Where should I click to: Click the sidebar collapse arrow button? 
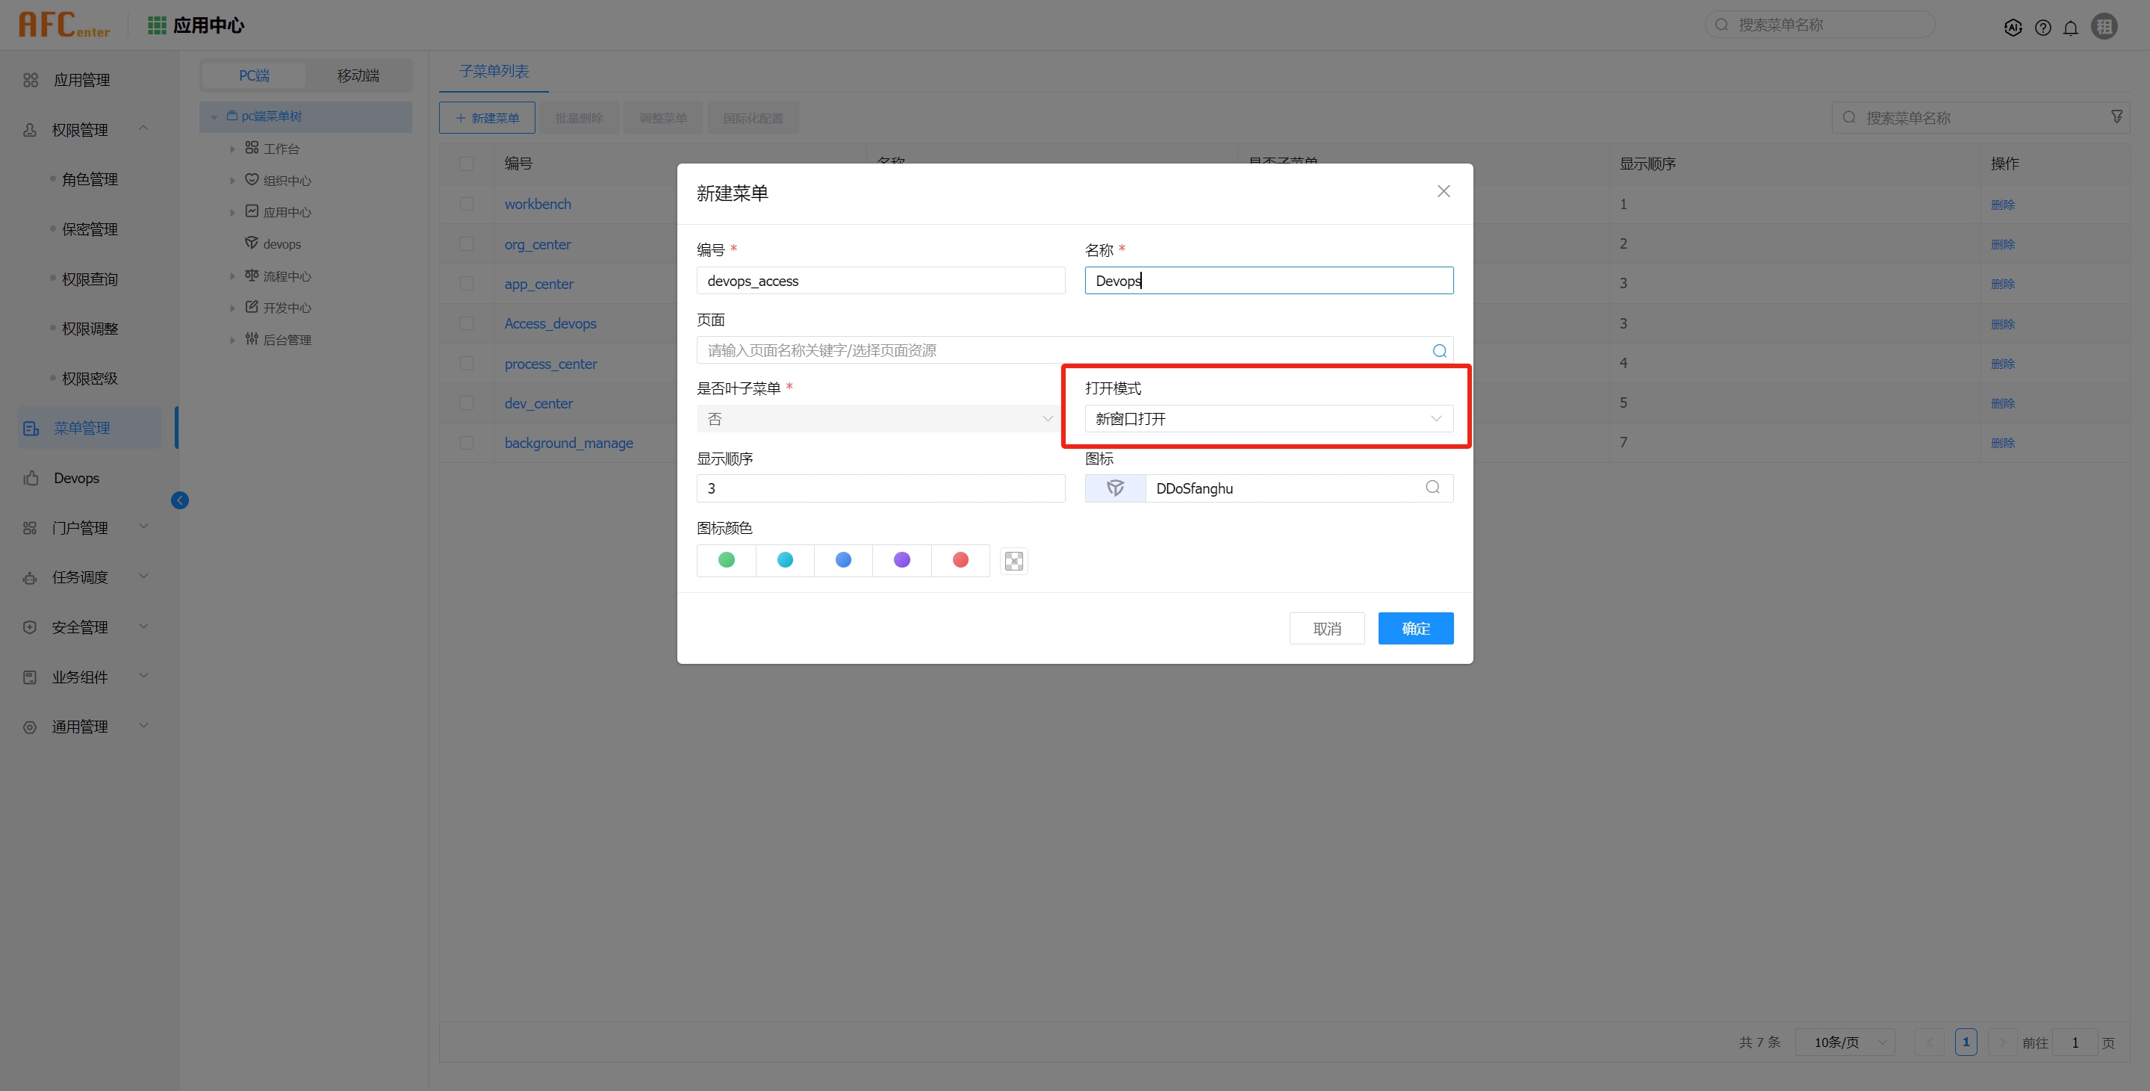tap(179, 500)
